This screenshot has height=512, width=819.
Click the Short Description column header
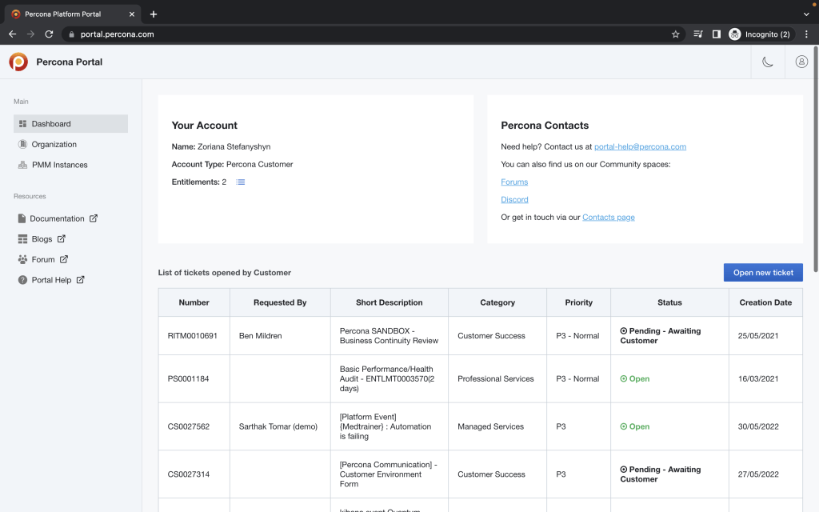pos(390,302)
